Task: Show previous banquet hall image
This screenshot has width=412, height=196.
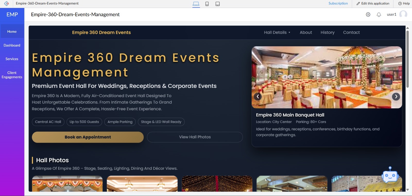Action: tap(258, 97)
